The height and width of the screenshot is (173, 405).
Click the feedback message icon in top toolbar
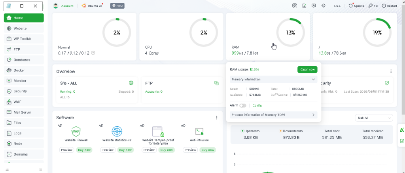click(x=314, y=6)
